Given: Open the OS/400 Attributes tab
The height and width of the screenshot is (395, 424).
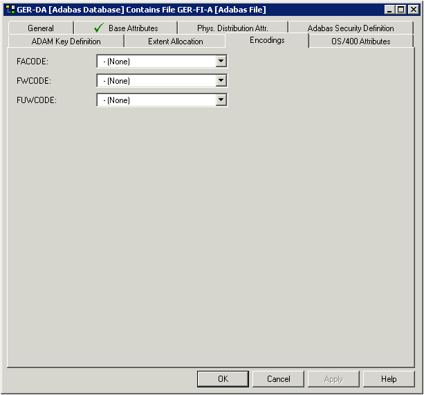Looking at the screenshot, I should tap(360, 42).
